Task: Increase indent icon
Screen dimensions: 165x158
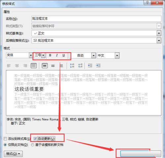Action: (x=98, y=66)
